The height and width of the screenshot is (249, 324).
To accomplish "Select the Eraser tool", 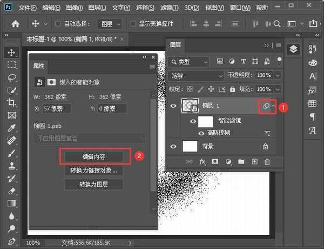I will click(x=12, y=191).
